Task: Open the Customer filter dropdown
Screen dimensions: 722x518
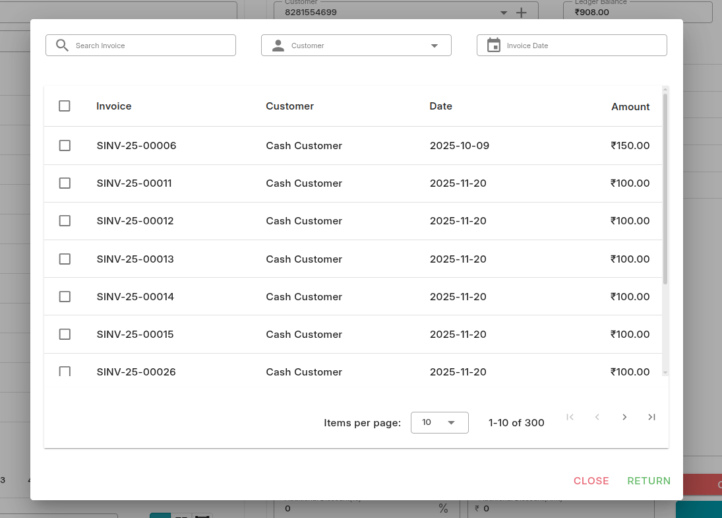Action: pyautogui.click(x=357, y=45)
